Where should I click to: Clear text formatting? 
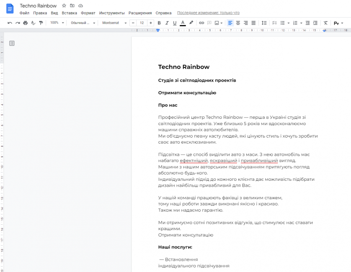(x=325, y=23)
